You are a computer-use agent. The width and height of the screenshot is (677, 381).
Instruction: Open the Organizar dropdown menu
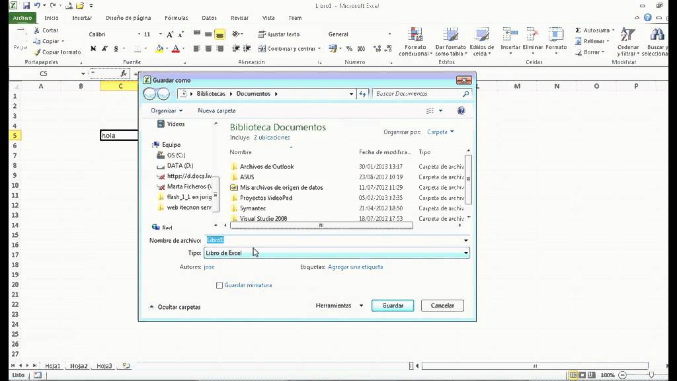pyautogui.click(x=167, y=110)
